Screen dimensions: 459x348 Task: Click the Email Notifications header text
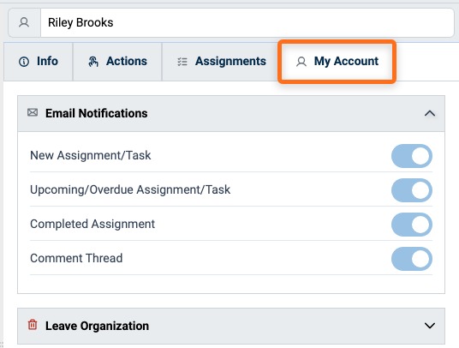[96, 113]
